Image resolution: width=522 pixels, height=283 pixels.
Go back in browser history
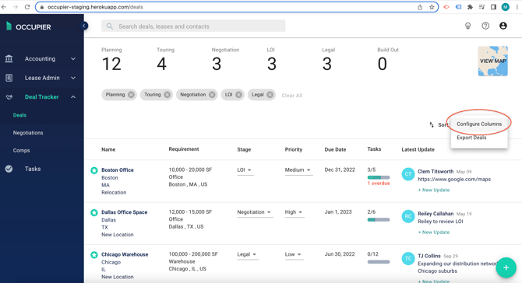tap(4, 7)
